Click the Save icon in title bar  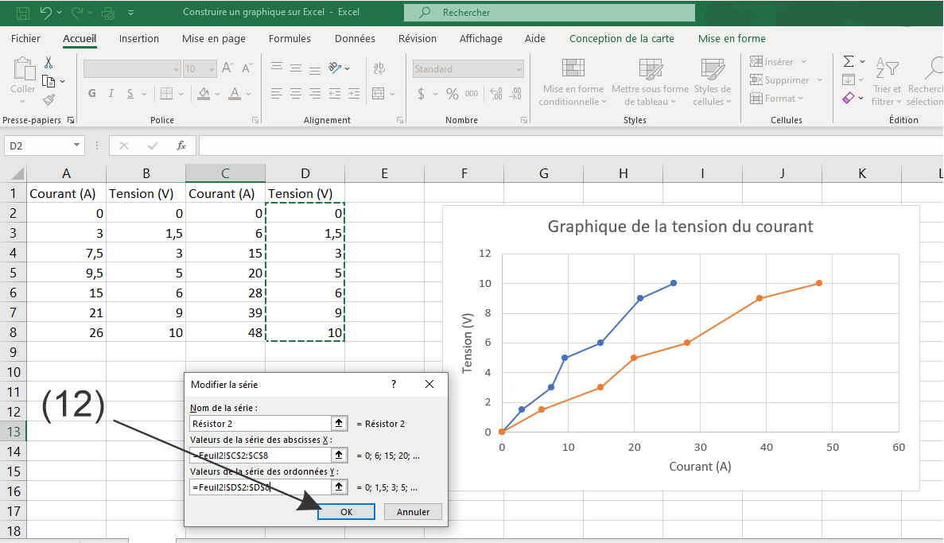pyautogui.click(x=23, y=13)
